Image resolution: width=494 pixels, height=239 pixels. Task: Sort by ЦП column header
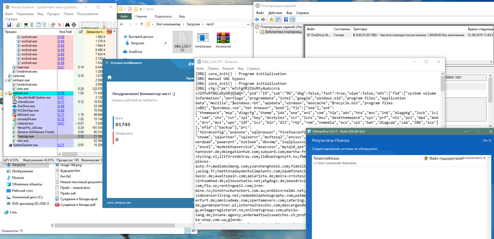point(79,32)
